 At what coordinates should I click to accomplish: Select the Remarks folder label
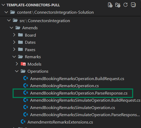[33, 57]
